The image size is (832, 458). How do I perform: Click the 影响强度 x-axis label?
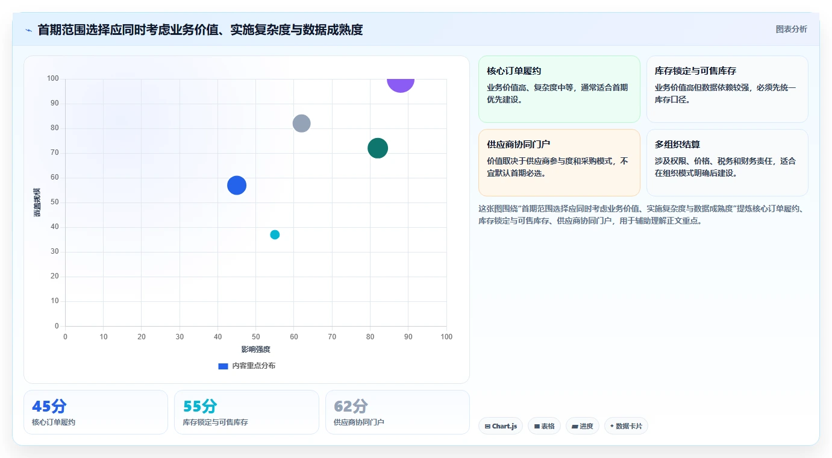[256, 350]
